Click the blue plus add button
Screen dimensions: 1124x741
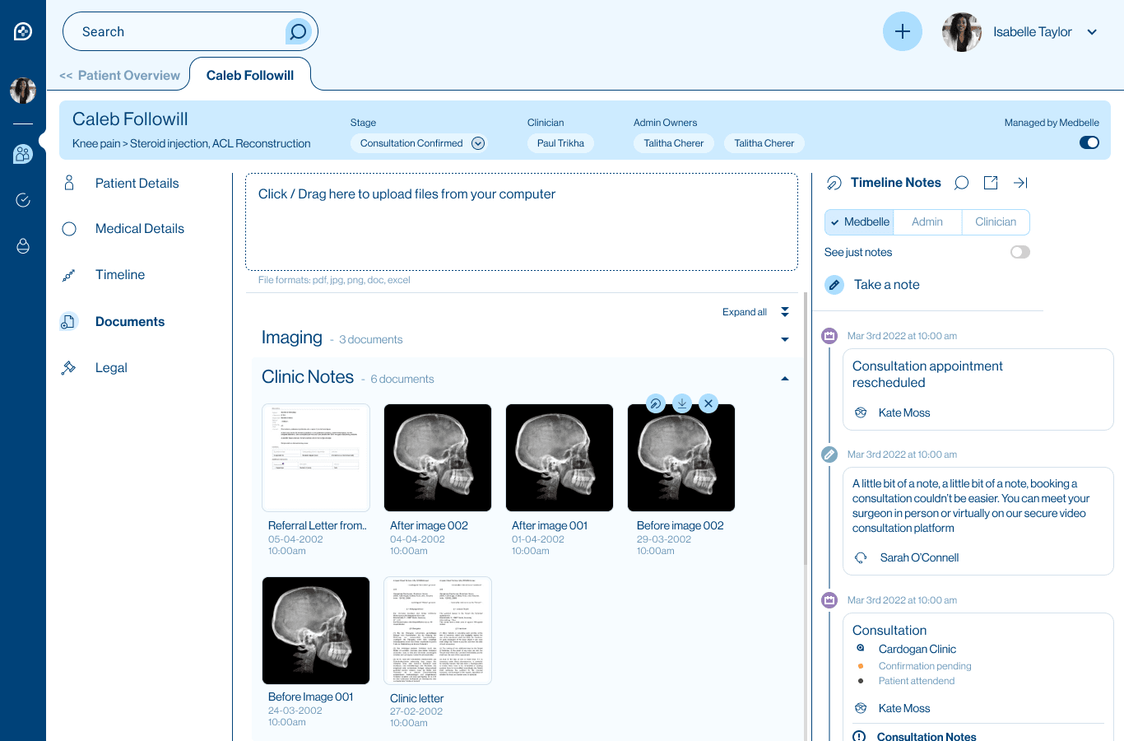[902, 31]
